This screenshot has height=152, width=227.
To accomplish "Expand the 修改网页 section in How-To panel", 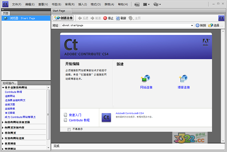I will (3, 132).
